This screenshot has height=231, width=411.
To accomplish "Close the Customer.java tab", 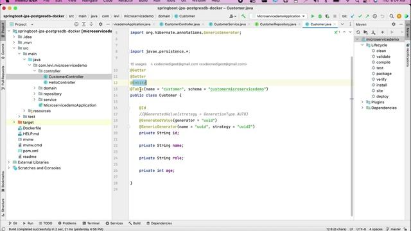I will [335, 24].
